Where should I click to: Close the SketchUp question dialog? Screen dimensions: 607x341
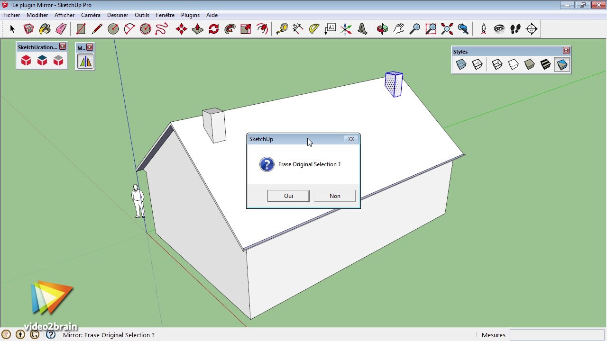pyautogui.click(x=351, y=139)
